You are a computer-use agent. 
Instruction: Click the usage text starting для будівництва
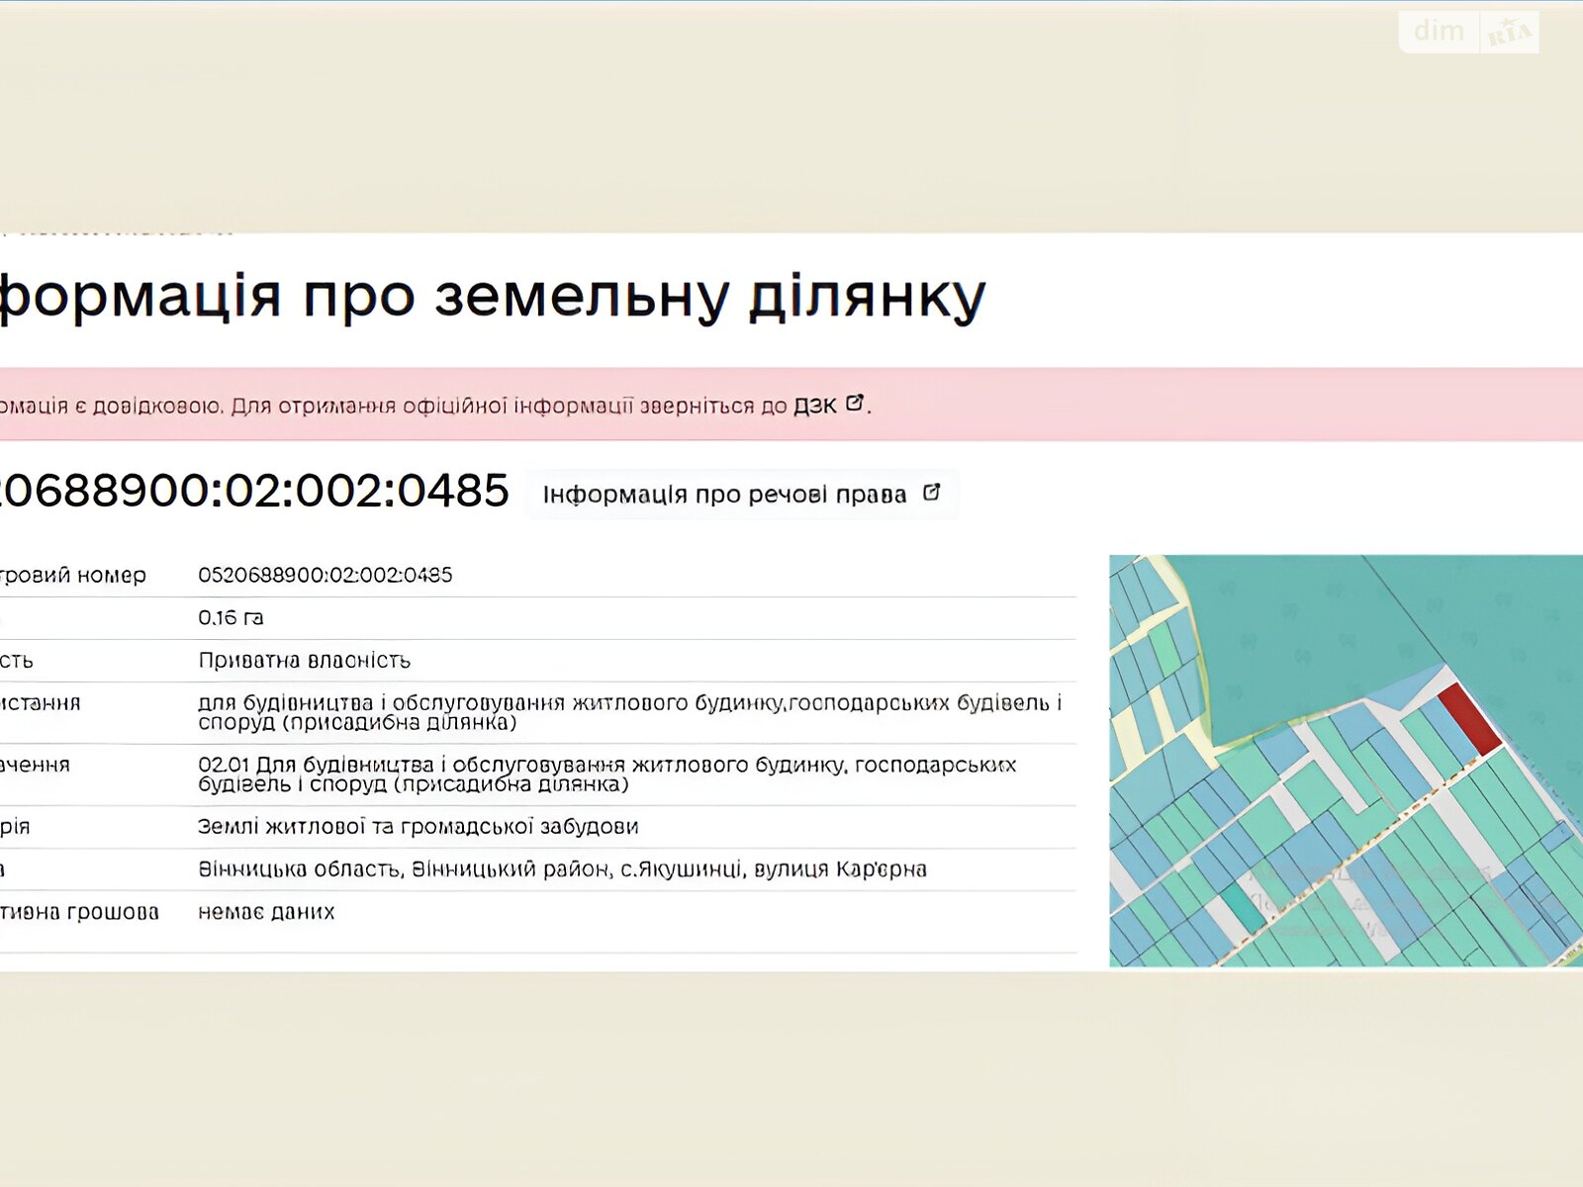(x=628, y=712)
